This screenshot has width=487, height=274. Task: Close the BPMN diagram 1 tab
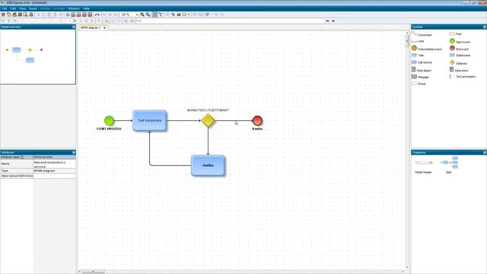[105, 27]
